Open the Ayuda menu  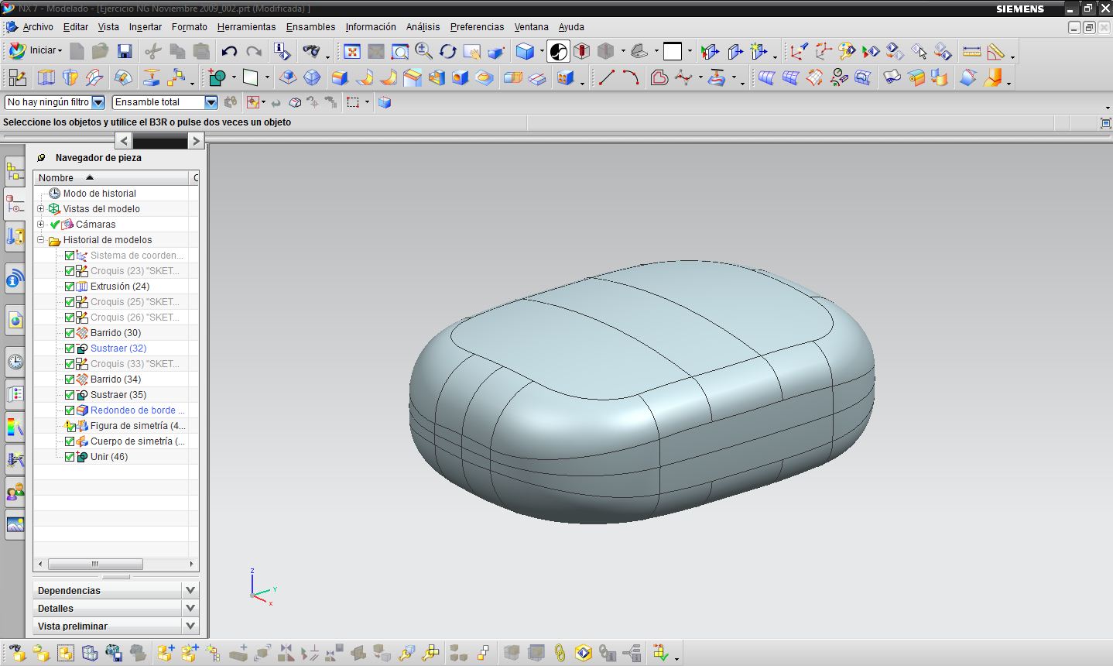(x=571, y=26)
